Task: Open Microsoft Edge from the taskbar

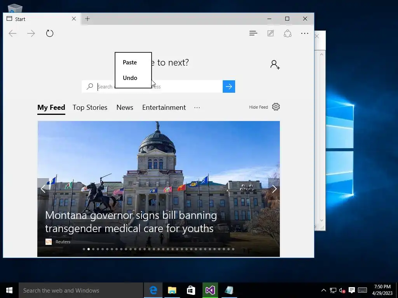Action: pyautogui.click(x=153, y=290)
